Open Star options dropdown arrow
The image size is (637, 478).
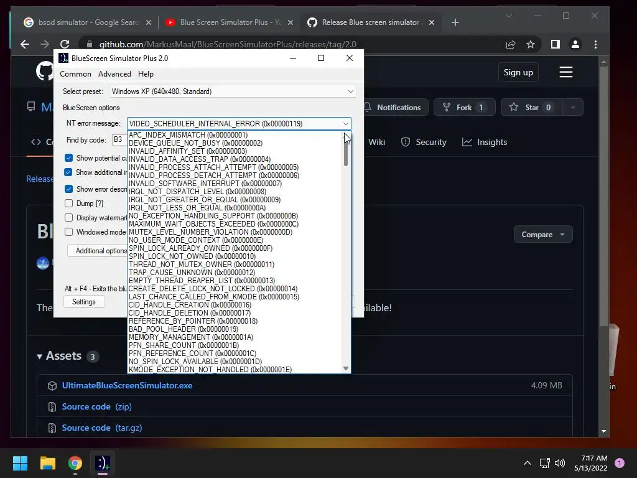click(573, 107)
